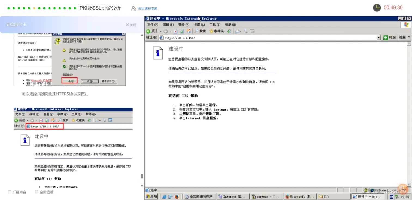Click the PKI及SSL协议分析 course title

tap(100, 8)
